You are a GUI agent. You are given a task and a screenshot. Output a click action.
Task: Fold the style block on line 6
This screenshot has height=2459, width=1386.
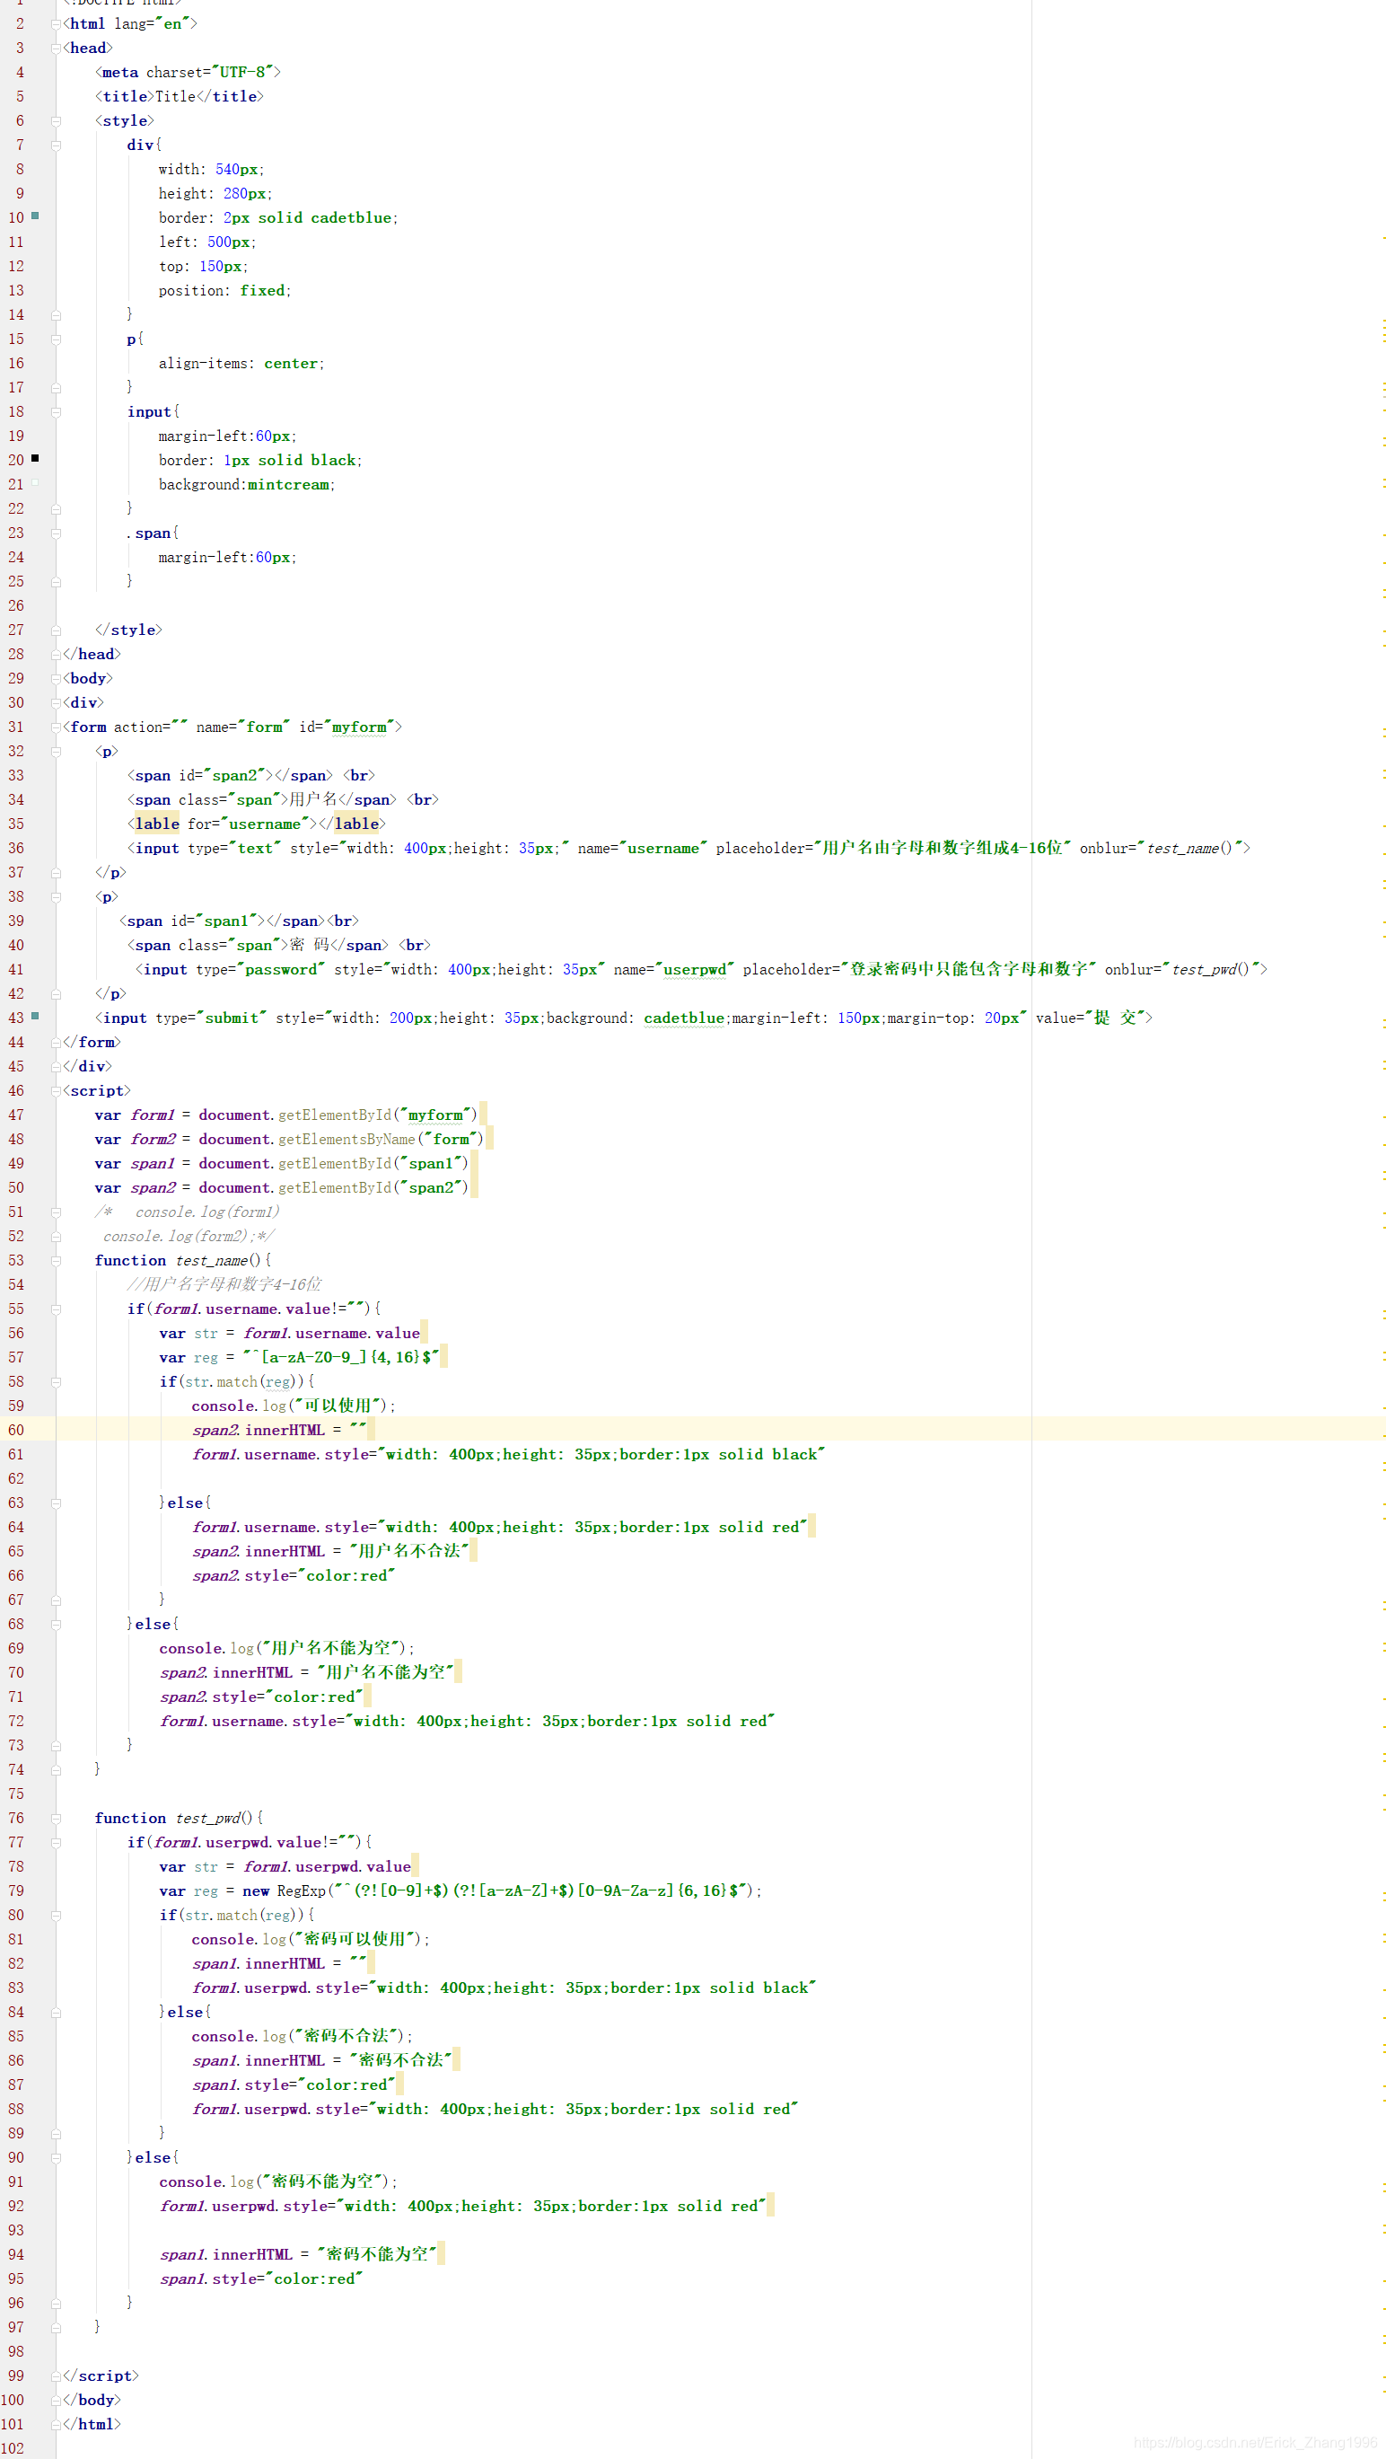[x=56, y=121]
